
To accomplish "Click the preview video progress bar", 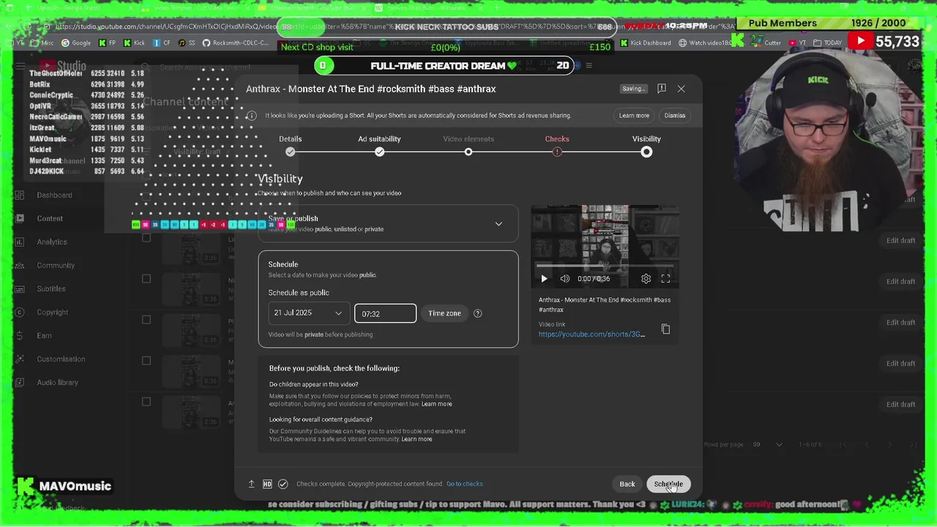I will pyautogui.click(x=605, y=267).
